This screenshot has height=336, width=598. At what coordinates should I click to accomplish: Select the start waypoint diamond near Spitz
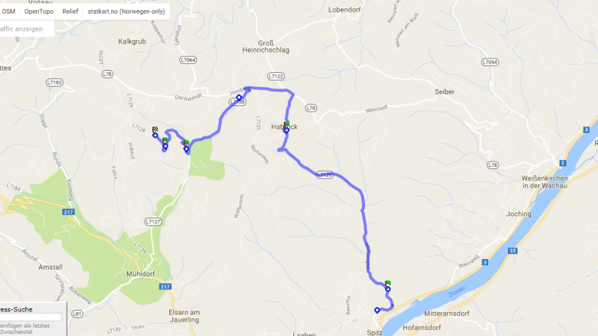point(377,310)
